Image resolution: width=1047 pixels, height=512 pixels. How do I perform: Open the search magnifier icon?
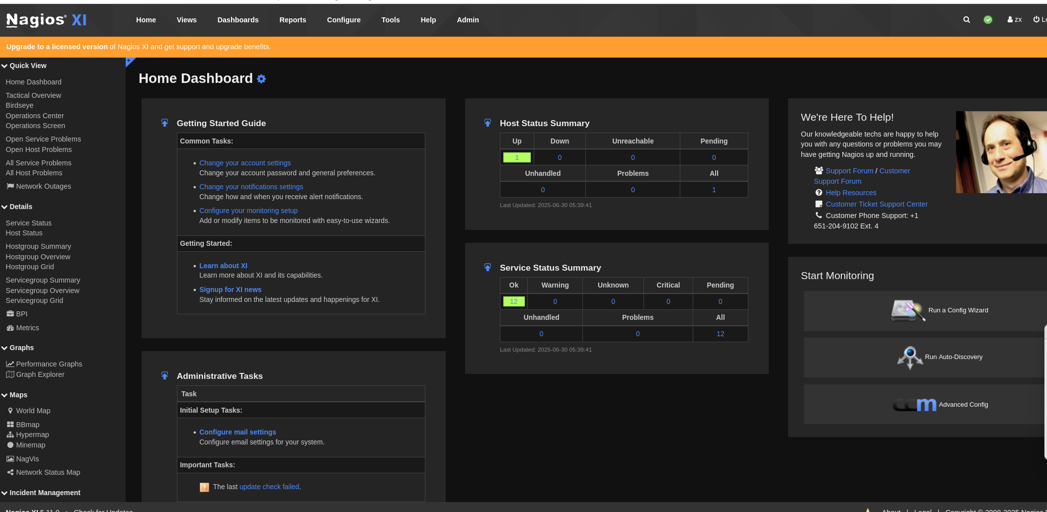click(x=966, y=20)
